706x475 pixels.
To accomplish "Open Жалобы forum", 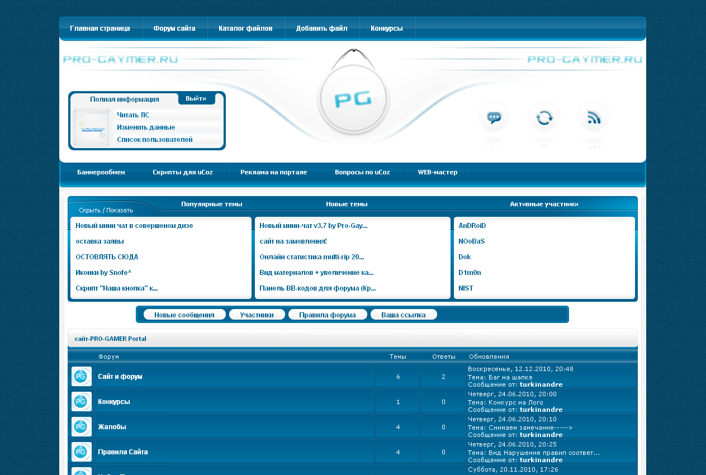I will (112, 427).
